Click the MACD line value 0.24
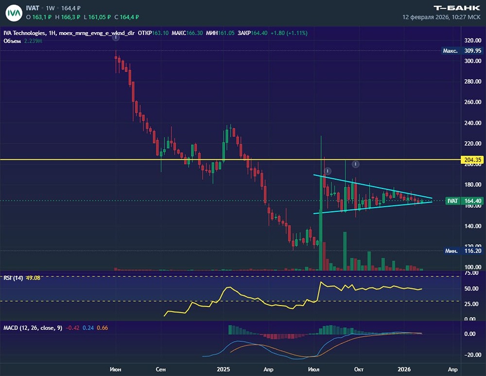Image resolution: width=486 pixels, height=376 pixels. [88, 328]
